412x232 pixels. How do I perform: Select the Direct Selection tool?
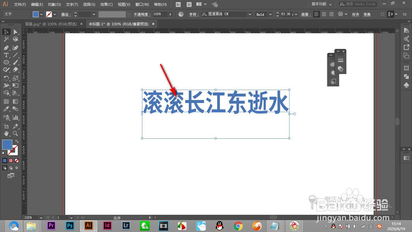[15, 32]
